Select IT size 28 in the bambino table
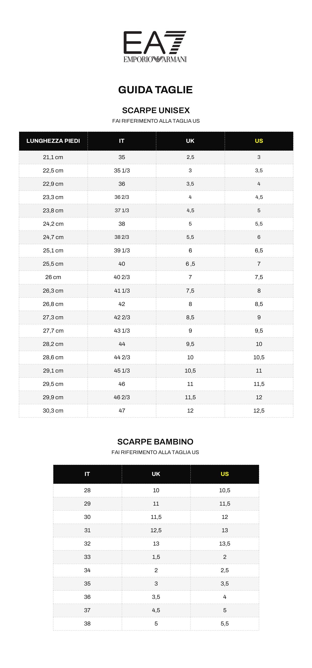312x668 pixels. (x=87, y=490)
